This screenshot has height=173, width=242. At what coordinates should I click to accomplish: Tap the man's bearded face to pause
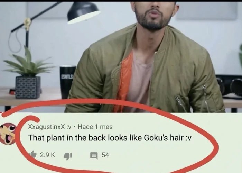coord(153,15)
